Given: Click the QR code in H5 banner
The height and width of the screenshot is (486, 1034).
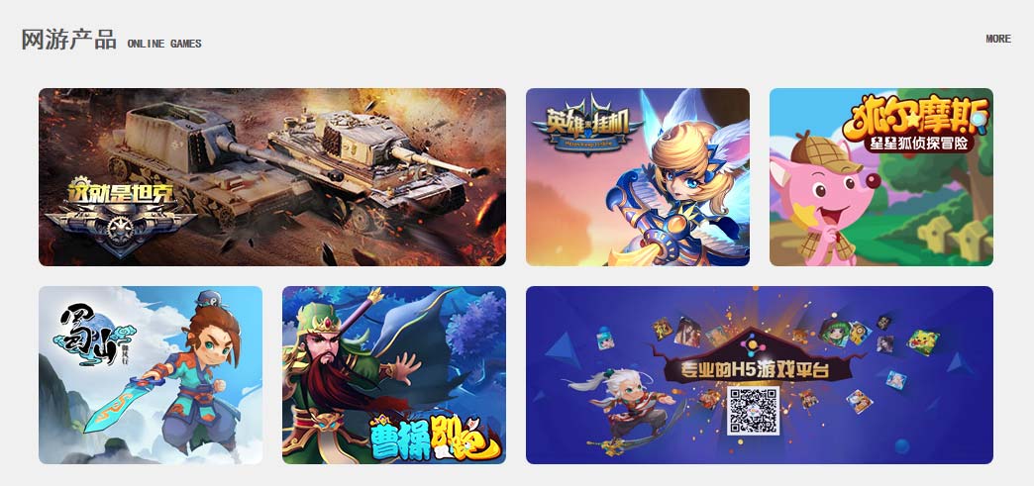Looking at the screenshot, I should click(753, 411).
